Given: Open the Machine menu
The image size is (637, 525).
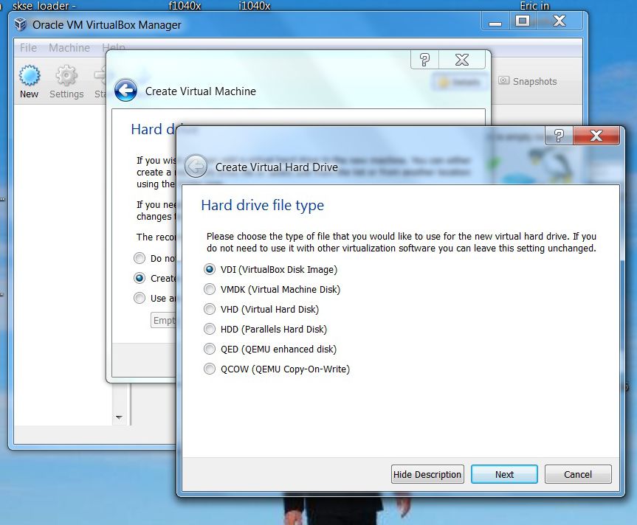Looking at the screenshot, I should 69,48.
